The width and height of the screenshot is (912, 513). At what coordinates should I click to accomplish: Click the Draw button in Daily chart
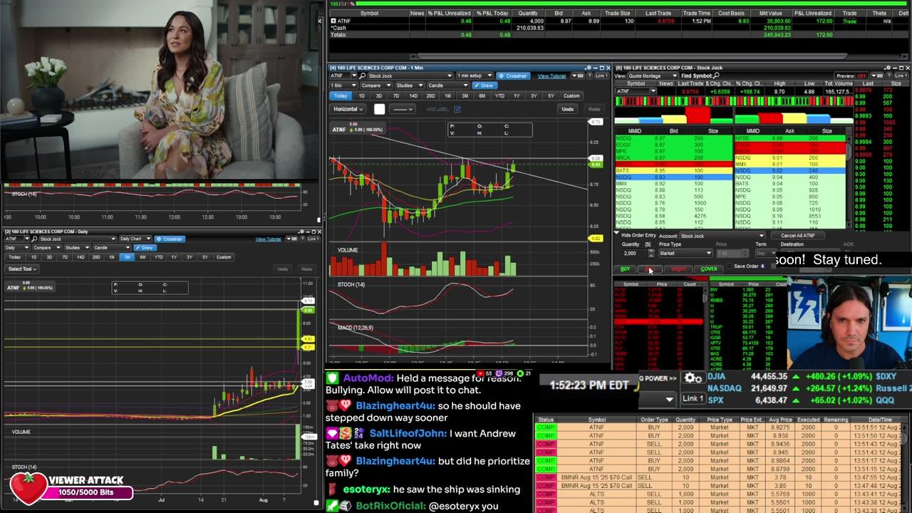coord(144,247)
